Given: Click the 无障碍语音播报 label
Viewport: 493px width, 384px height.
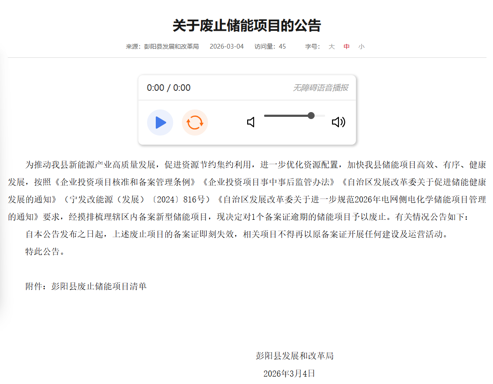Looking at the screenshot, I should (320, 88).
